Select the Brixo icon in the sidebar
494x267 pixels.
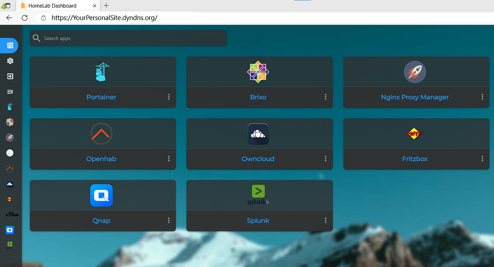9,122
